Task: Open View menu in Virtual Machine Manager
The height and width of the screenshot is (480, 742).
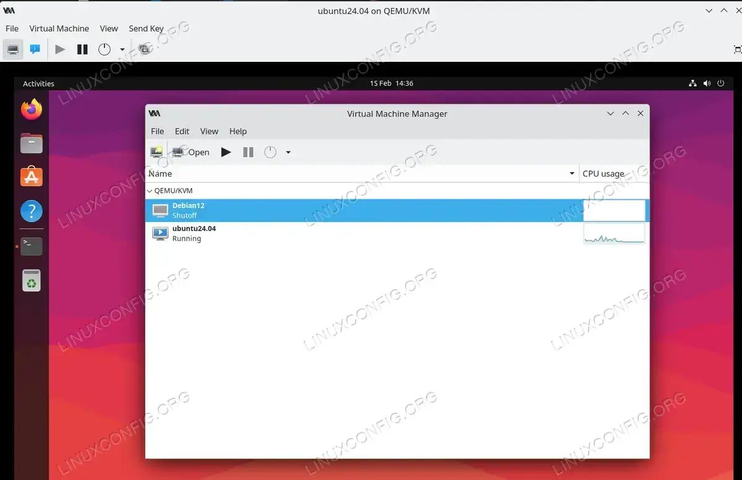Action: [x=209, y=131]
